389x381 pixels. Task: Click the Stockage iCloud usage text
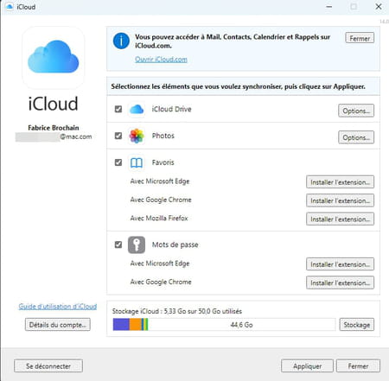[x=177, y=311]
